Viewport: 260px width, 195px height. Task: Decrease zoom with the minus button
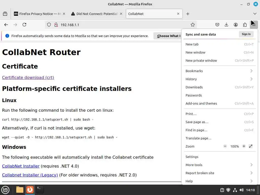tap(225, 146)
